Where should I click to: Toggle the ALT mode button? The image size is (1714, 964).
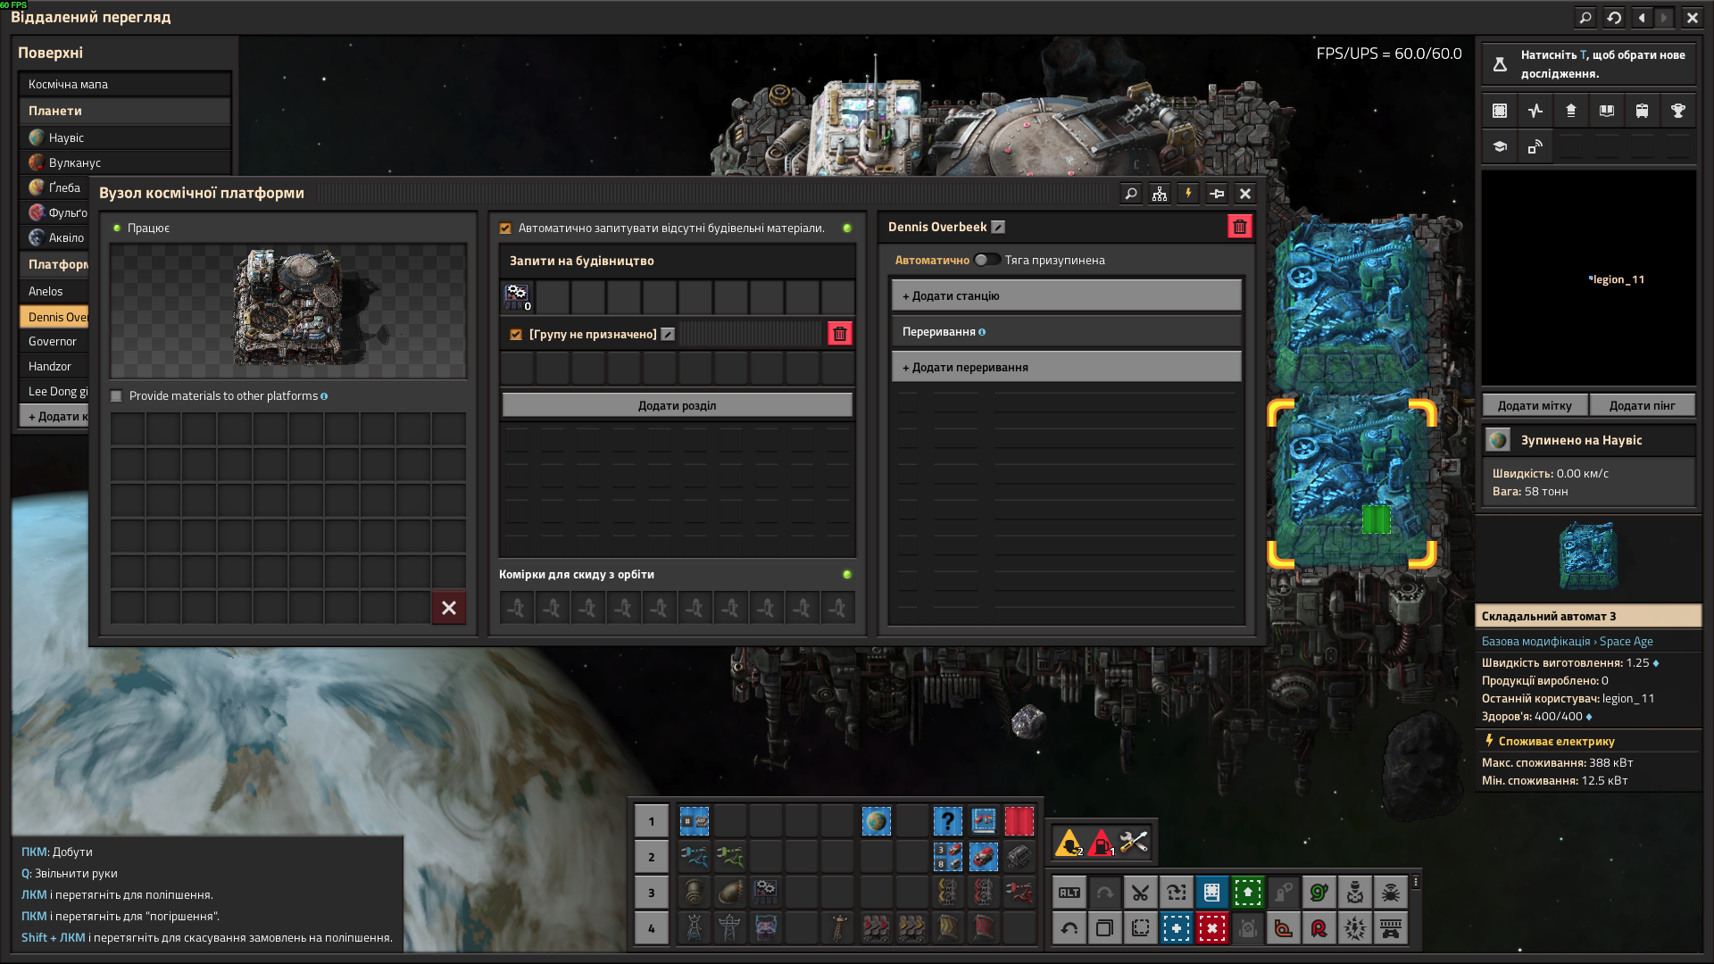click(1069, 892)
